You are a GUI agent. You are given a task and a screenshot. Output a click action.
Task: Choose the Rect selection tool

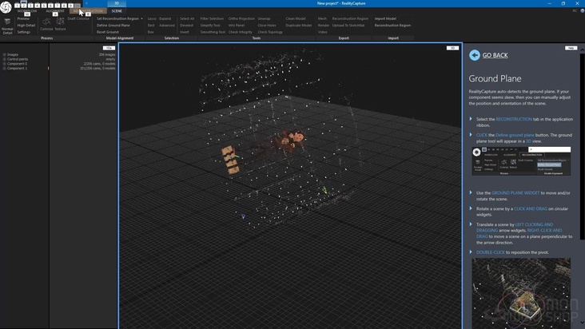[151, 26]
